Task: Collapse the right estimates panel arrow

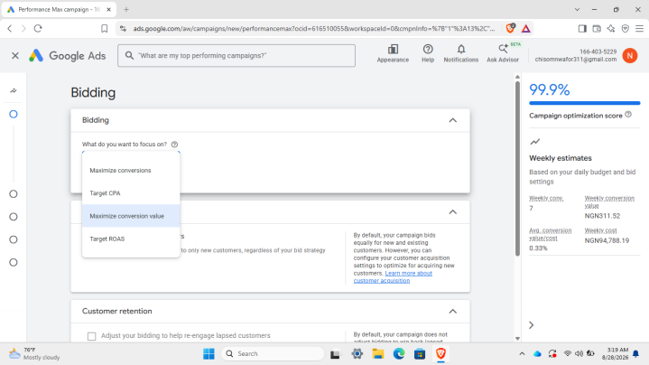Action: click(x=532, y=325)
